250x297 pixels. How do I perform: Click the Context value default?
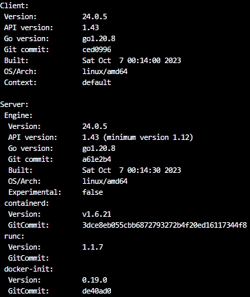(97, 82)
